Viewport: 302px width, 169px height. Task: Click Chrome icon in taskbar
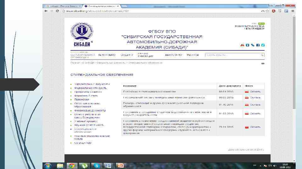[72, 166]
